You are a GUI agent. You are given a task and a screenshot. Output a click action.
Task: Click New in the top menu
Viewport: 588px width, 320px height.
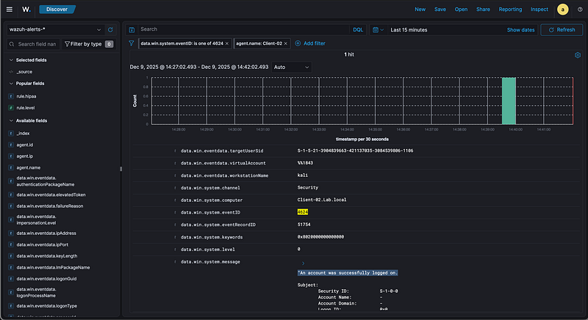tap(420, 10)
